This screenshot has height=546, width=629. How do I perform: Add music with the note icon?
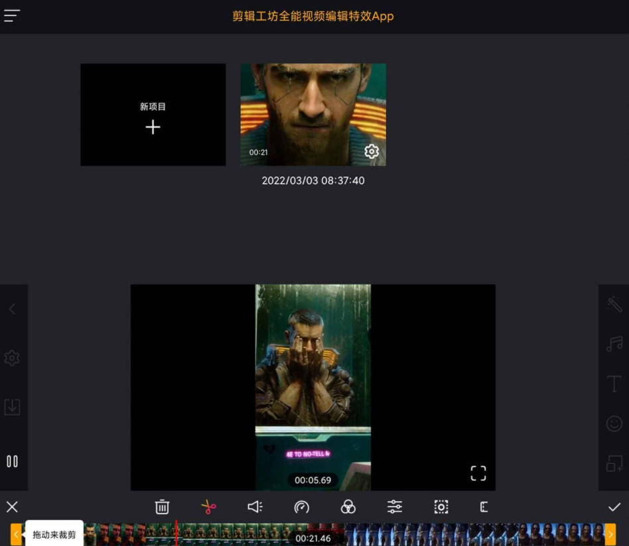point(614,344)
